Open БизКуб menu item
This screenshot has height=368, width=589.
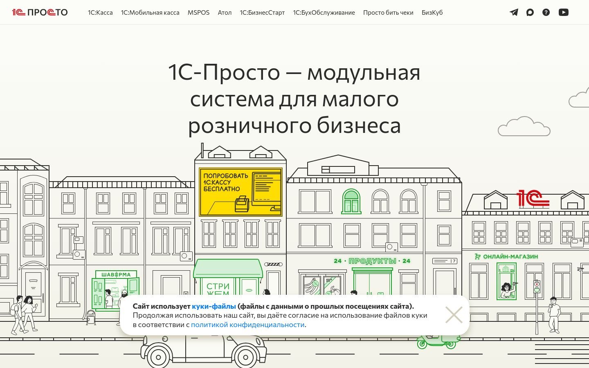click(x=432, y=13)
